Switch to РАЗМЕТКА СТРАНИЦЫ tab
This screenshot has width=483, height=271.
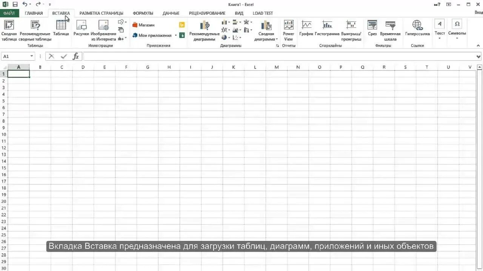(x=101, y=13)
